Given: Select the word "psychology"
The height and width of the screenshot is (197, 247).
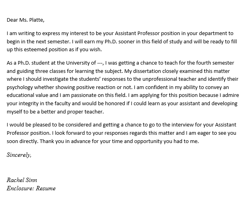Looking at the screenshot, I should point(21,87).
